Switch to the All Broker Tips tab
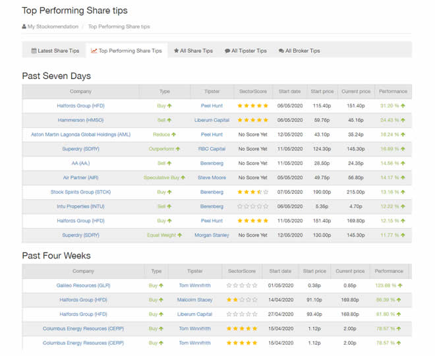This screenshot has height=356, width=435. tap(299, 51)
